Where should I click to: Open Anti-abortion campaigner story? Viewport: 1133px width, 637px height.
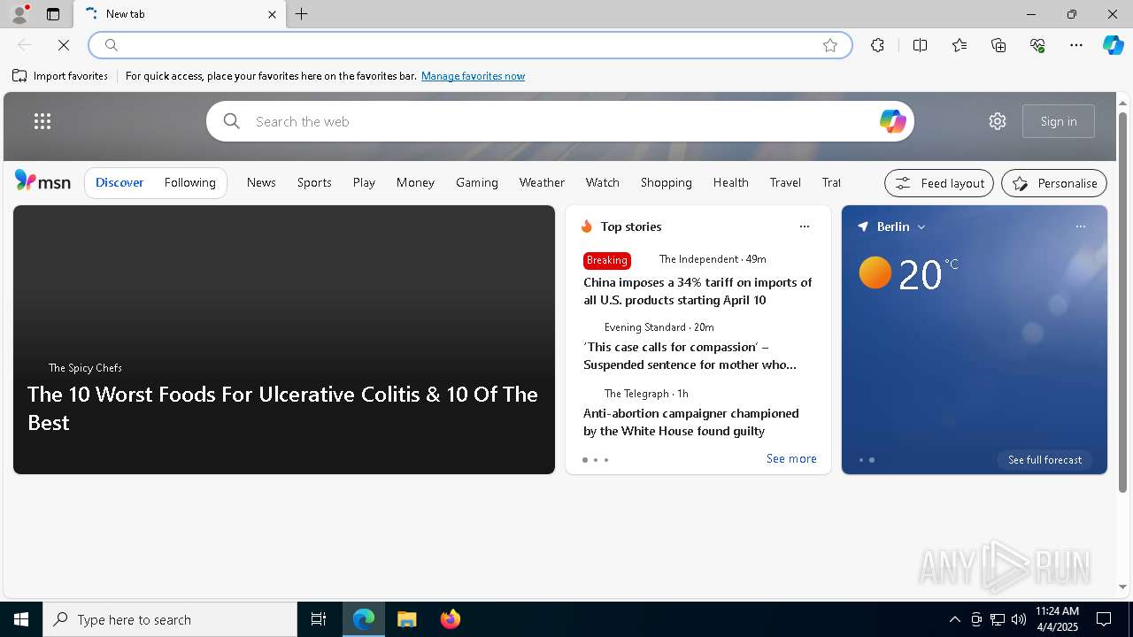pyautogui.click(x=690, y=422)
